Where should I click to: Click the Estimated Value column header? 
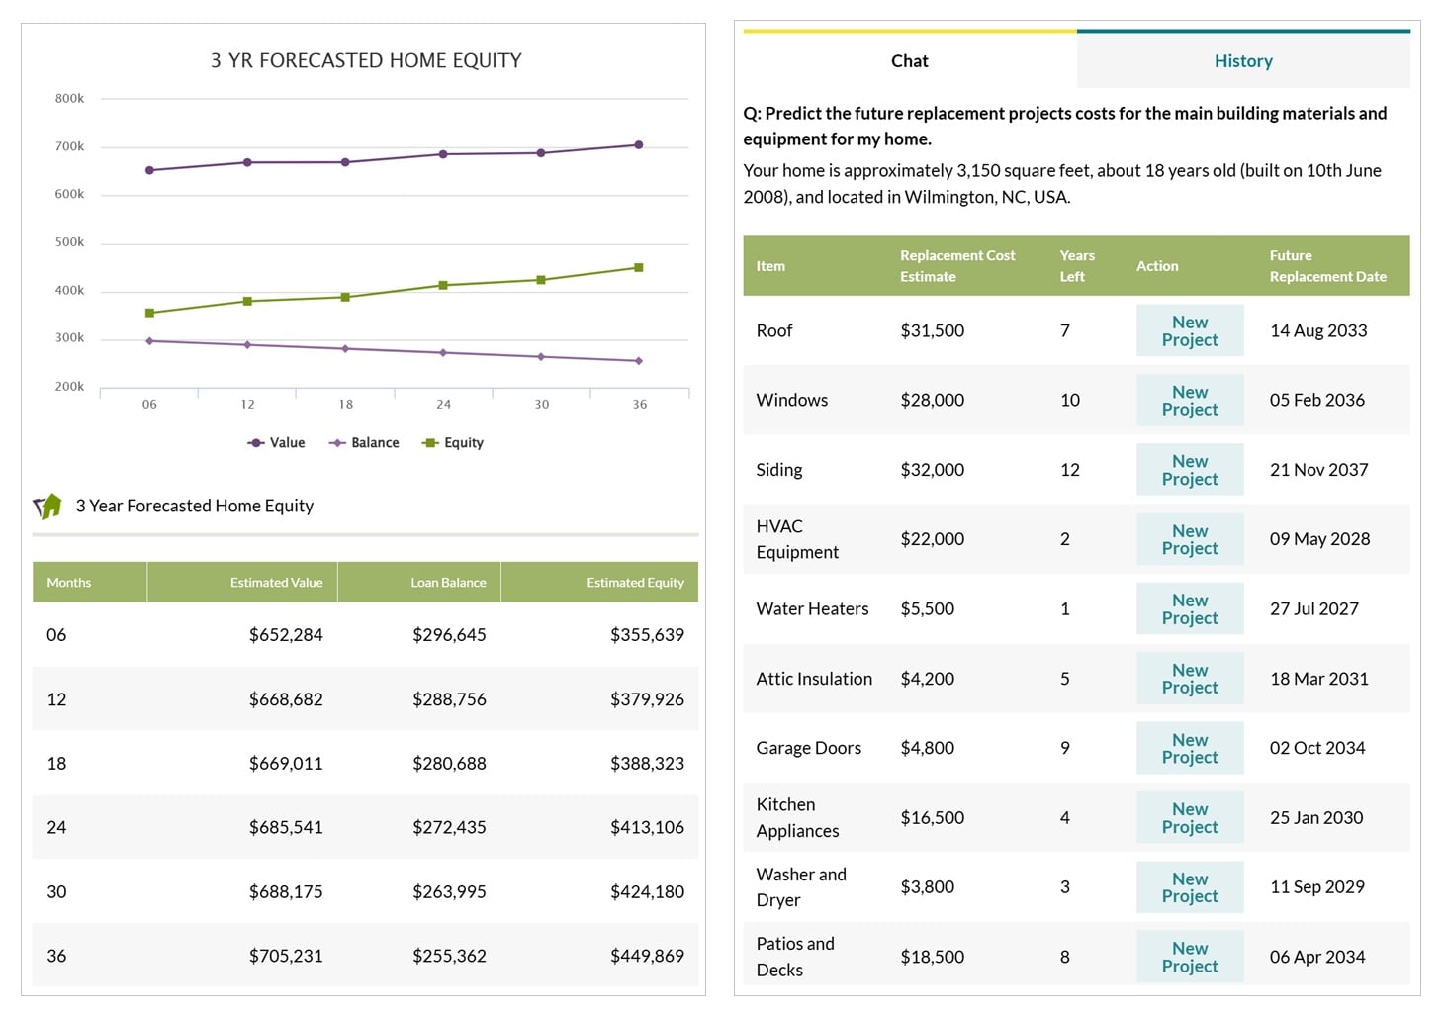coord(276,582)
